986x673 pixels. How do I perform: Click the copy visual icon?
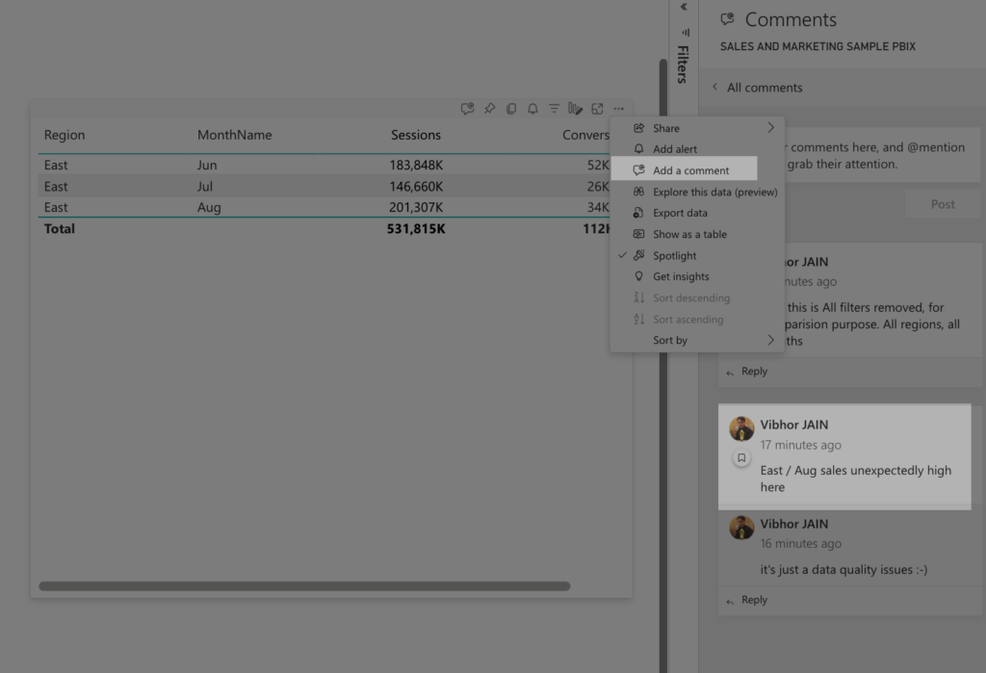coord(511,109)
